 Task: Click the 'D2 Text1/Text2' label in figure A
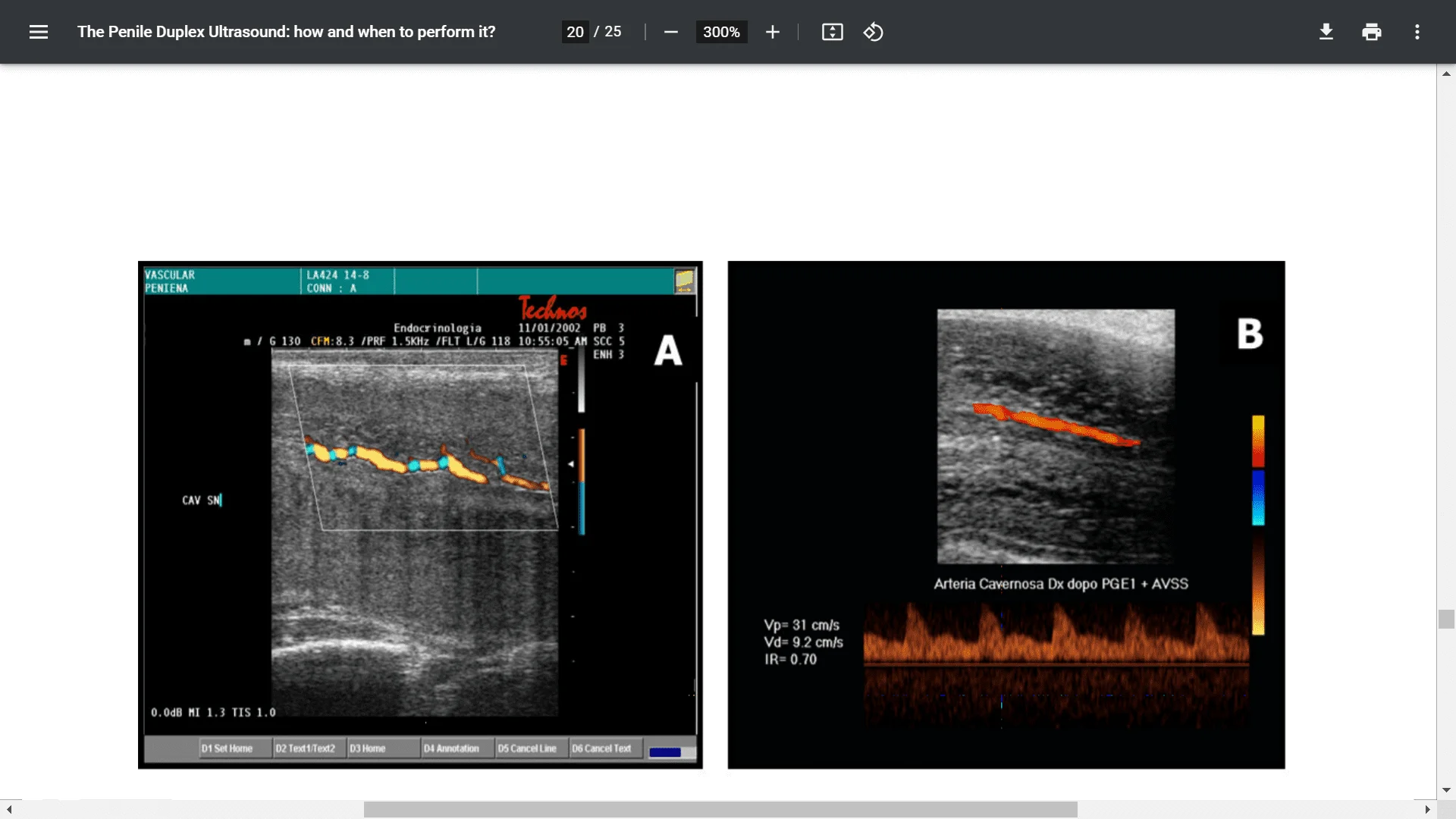coord(305,748)
